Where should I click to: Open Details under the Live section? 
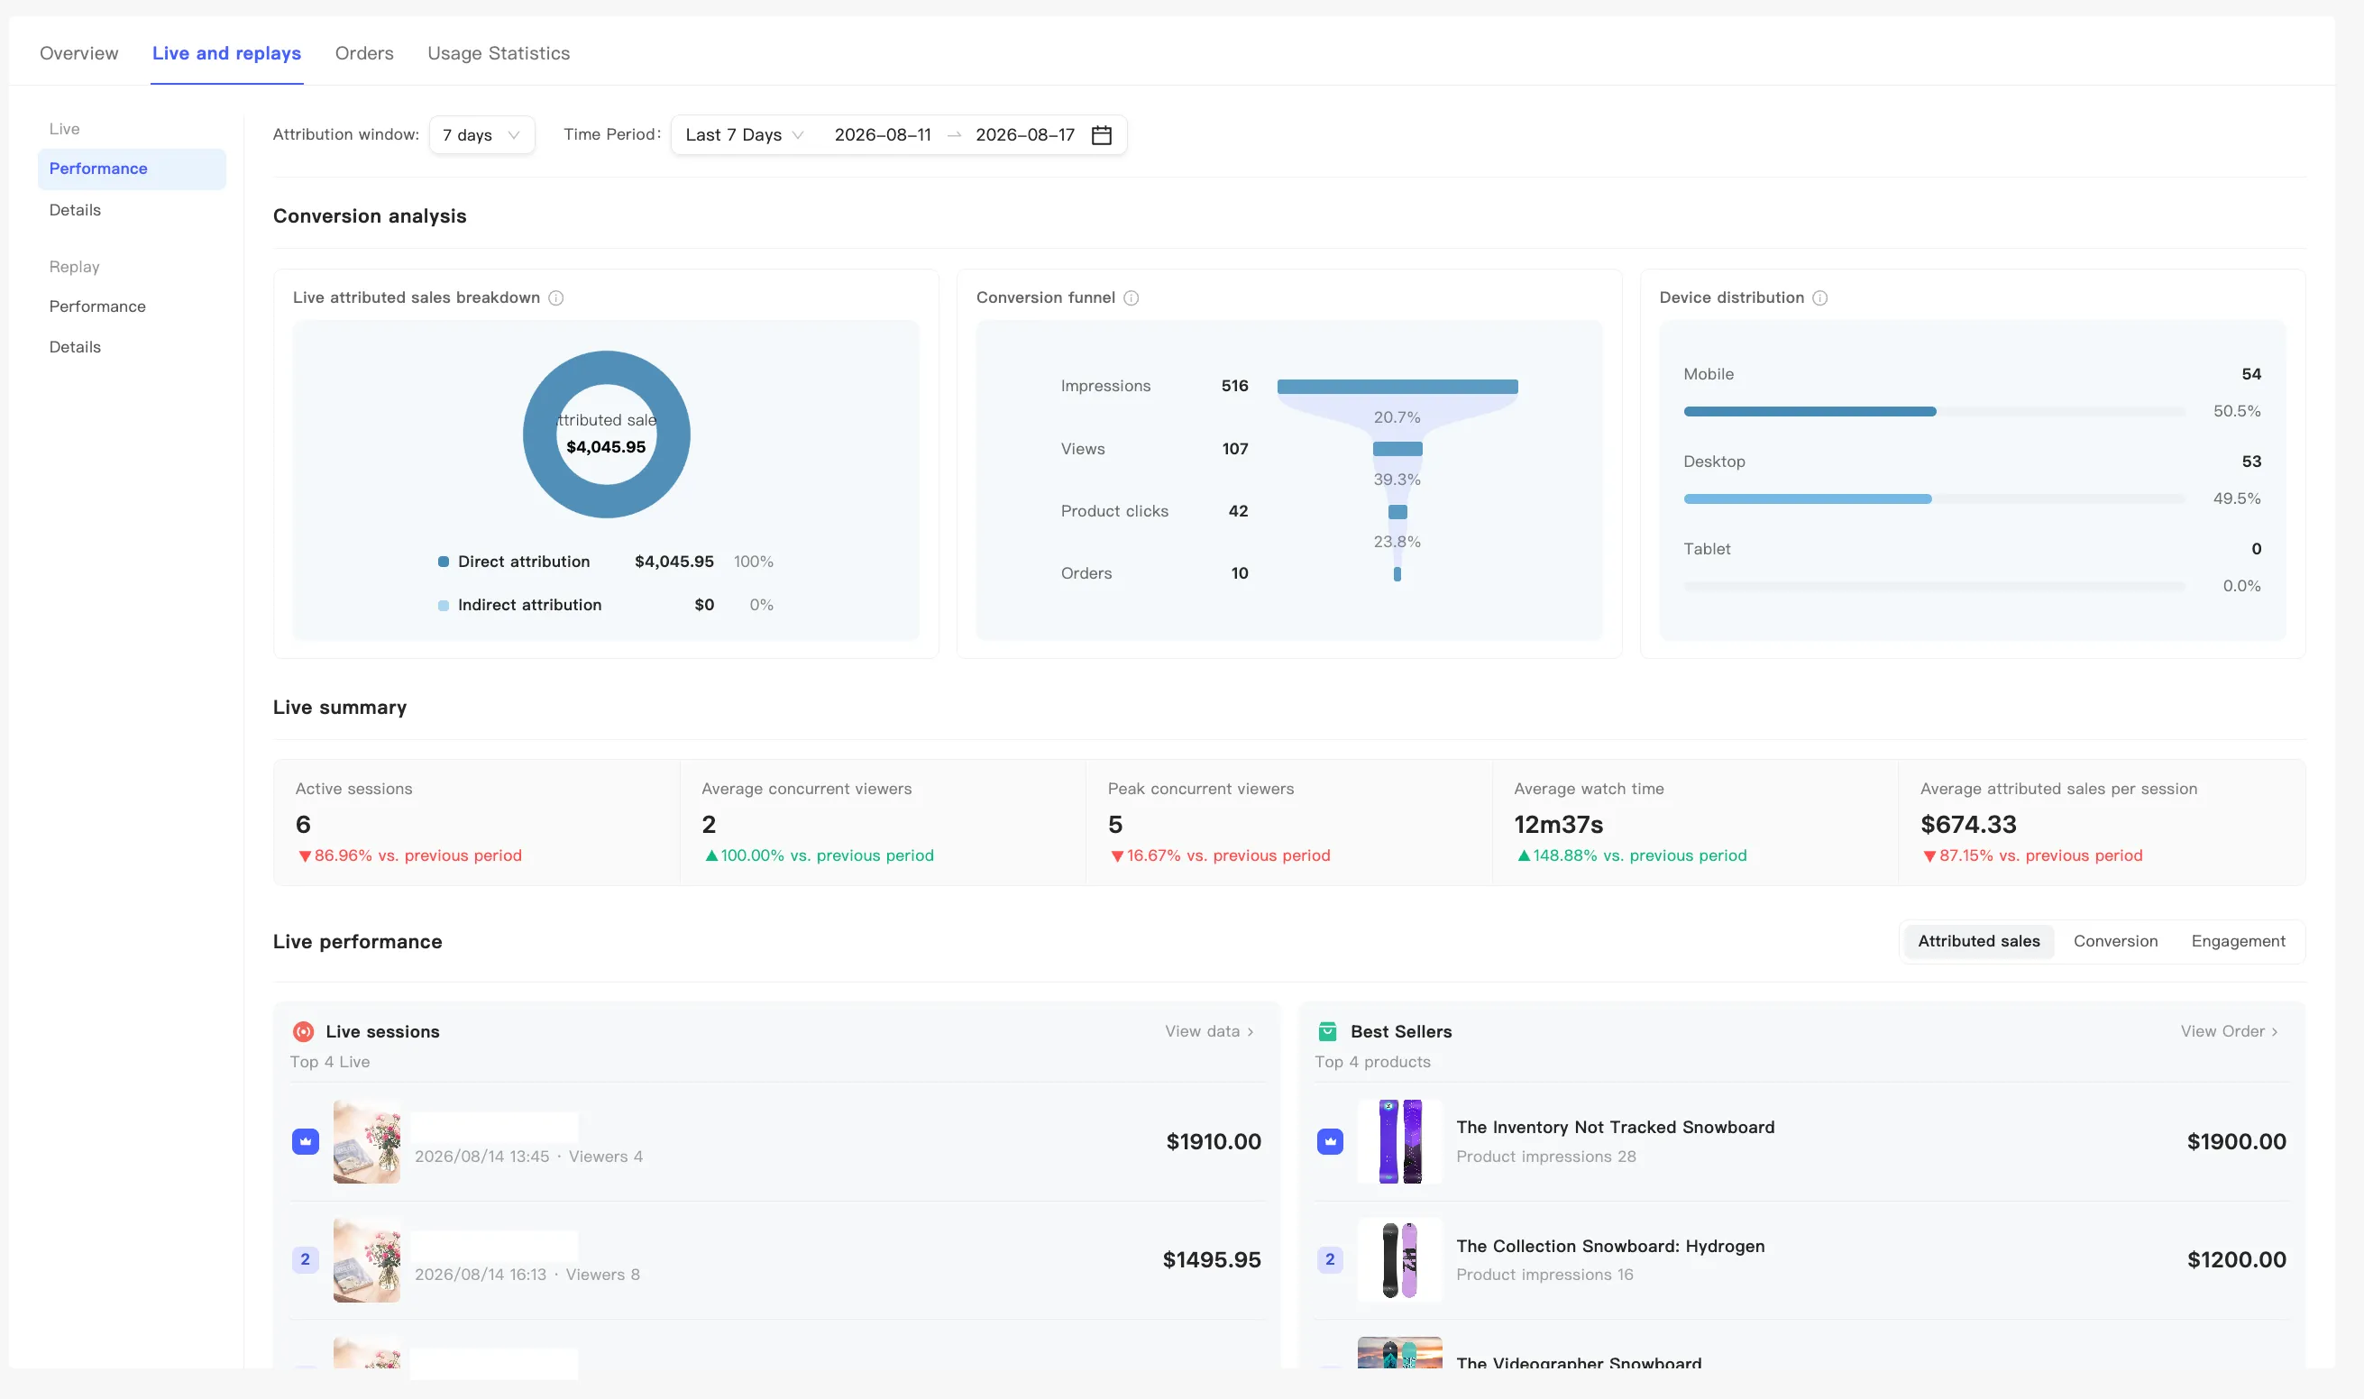[75, 209]
